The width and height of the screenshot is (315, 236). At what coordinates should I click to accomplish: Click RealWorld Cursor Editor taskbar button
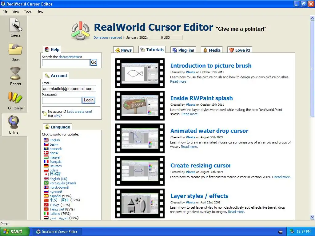click(x=57, y=232)
